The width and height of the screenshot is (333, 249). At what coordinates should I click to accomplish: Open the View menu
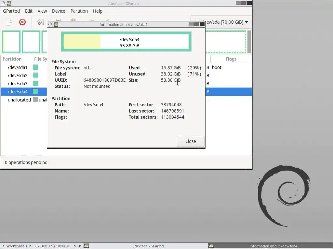tap(42, 11)
